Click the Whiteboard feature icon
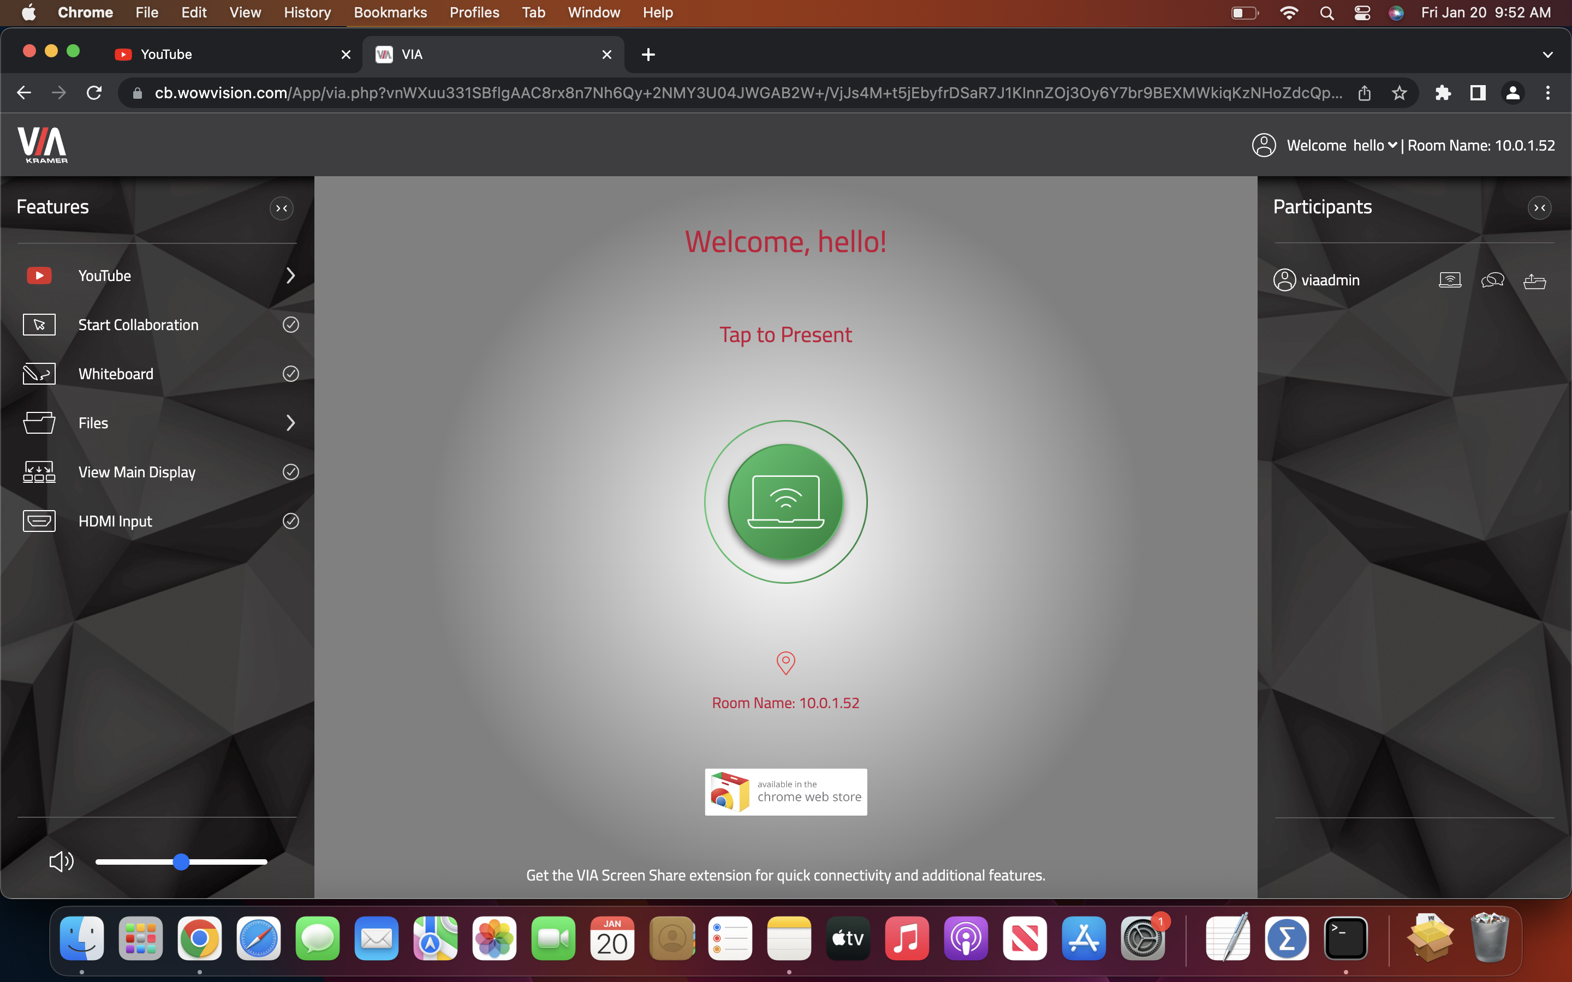 pos(39,374)
